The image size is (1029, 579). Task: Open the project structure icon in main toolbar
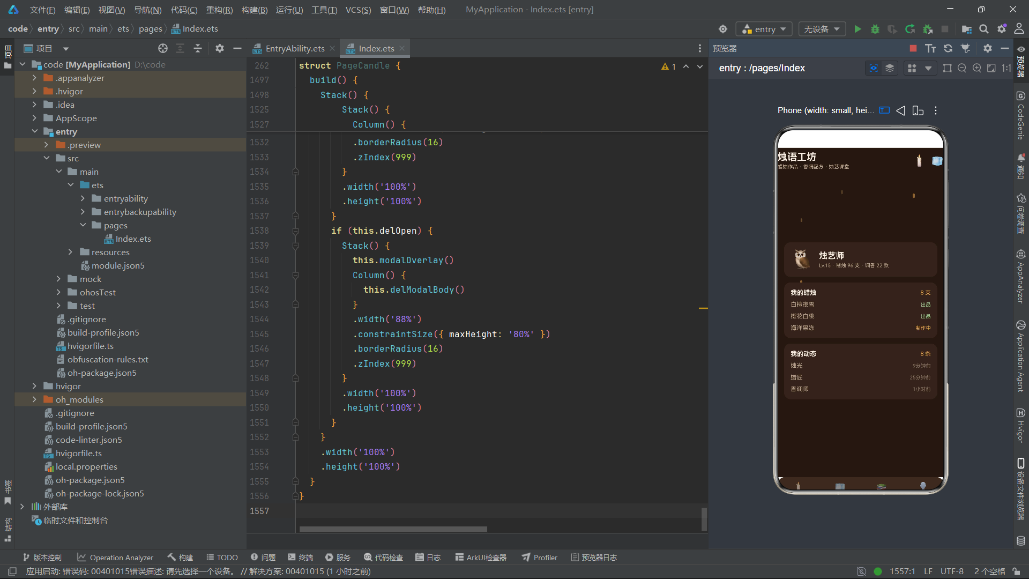967,29
